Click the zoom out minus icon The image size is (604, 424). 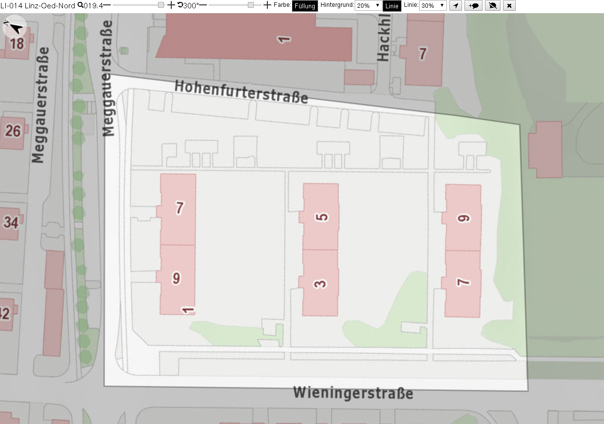click(x=107, y=5)
